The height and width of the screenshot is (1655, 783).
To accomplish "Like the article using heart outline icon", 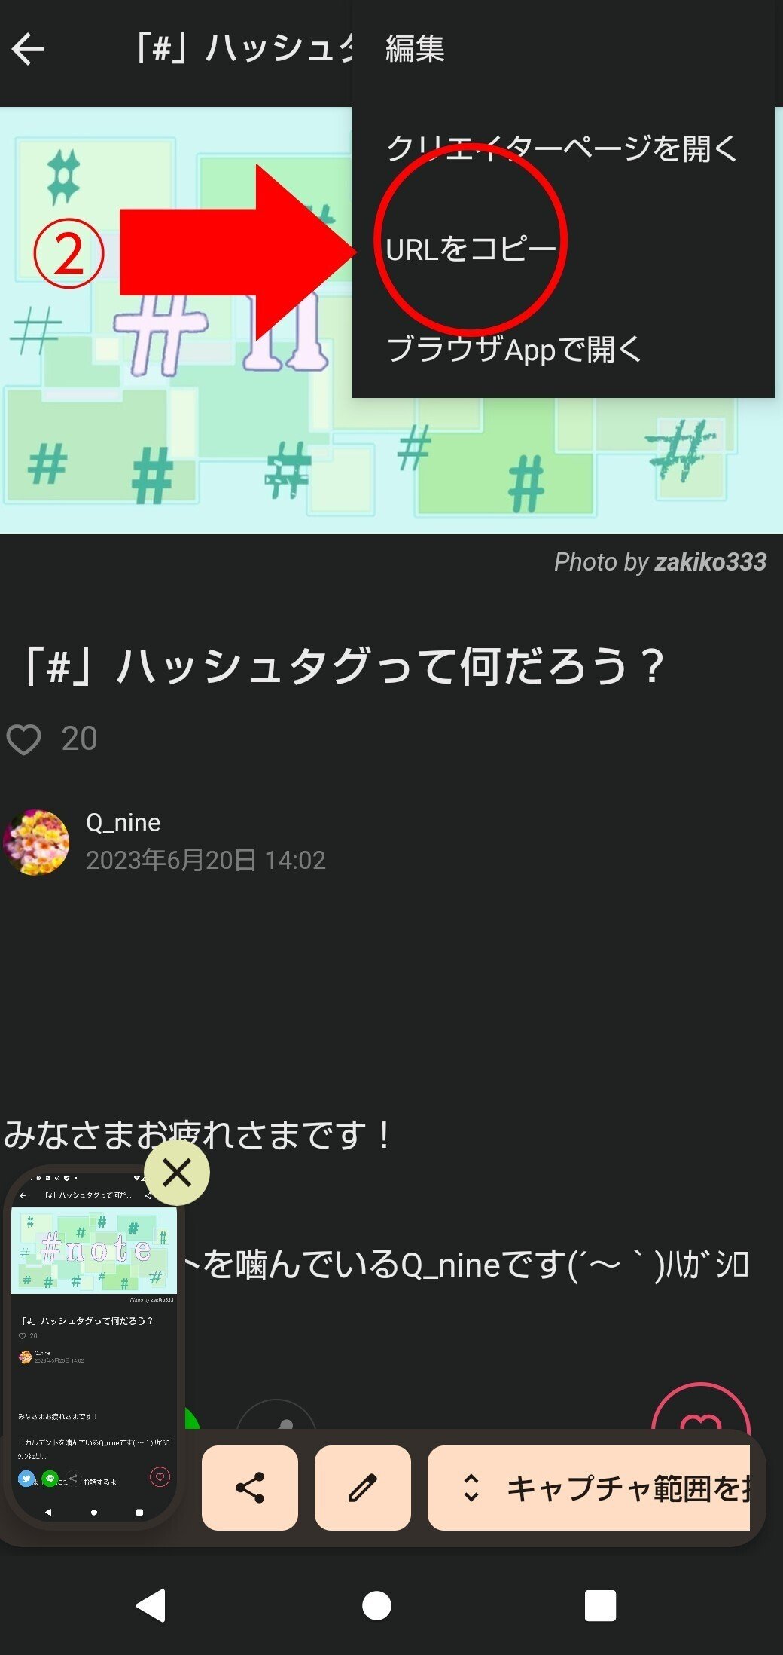I will pyautogui.click(x=23, y=739).
